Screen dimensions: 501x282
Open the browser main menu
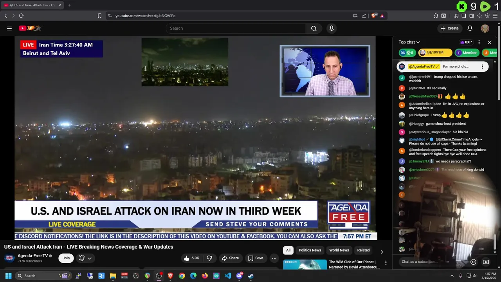[x=495, y=16]
